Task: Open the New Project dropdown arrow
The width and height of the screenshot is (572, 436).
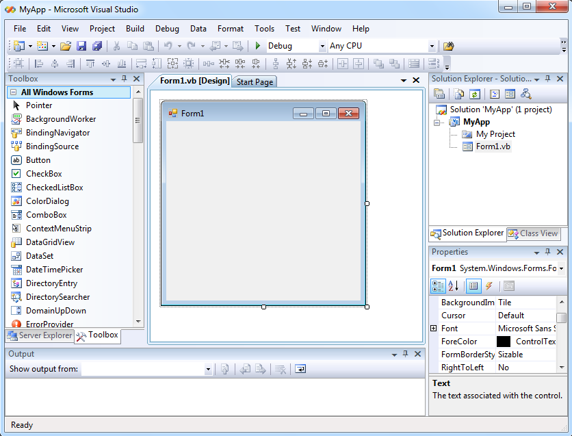Action: coord(30,47)
